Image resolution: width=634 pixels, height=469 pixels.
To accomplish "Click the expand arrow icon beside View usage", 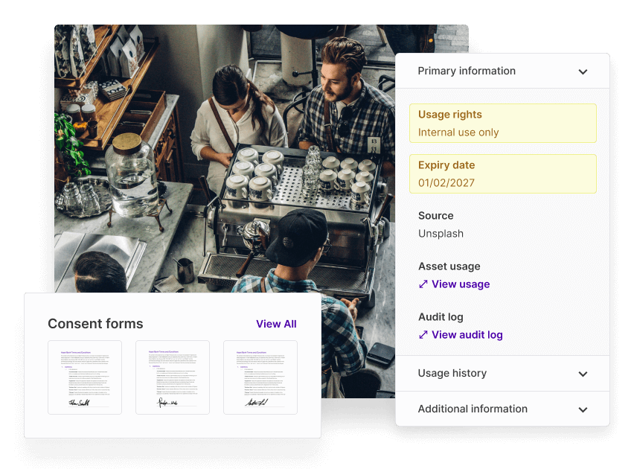I will point(423,284).
